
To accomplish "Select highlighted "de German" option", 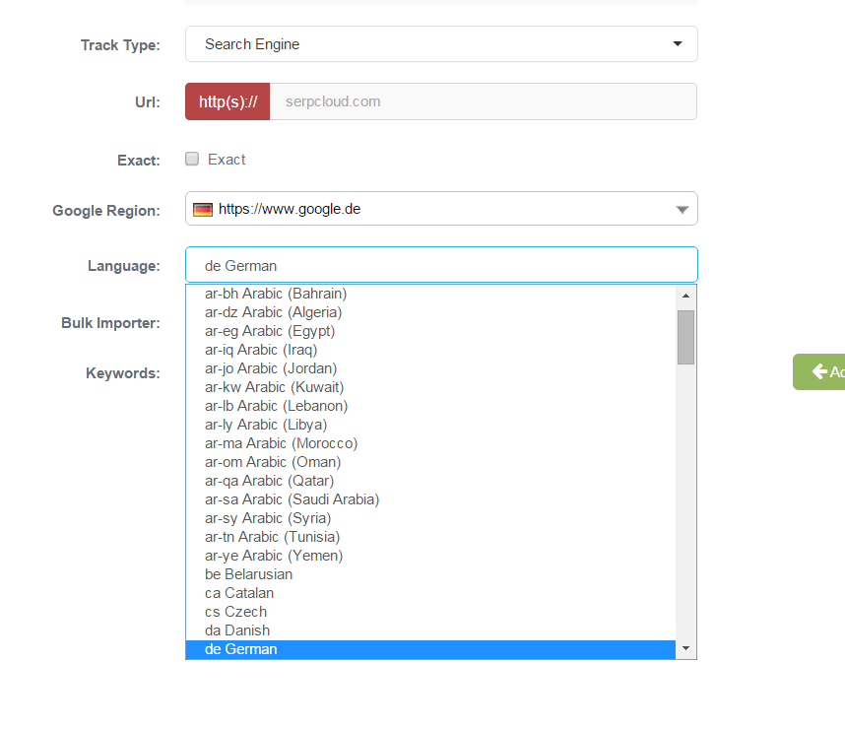I will 241,649.
